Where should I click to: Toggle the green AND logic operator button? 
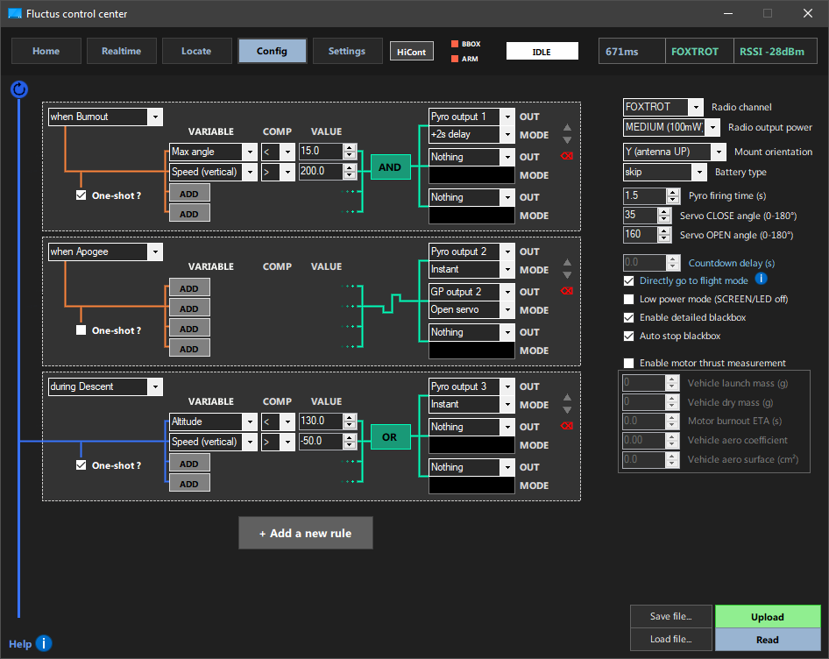click(x=390, y=167)
